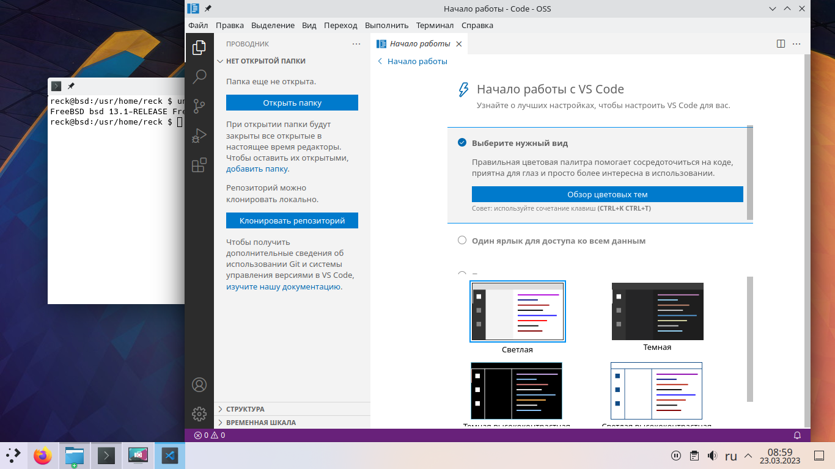835x469 pixels.
Task: Click the terminal window title icon
Action: coord(56,86)
